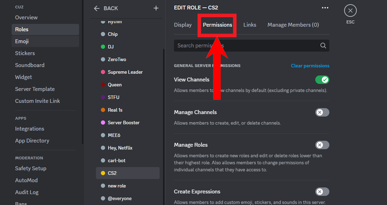Click the pink Supreme Leader role dot
This screenshot has height=205, width=387.
coord(103,72)
